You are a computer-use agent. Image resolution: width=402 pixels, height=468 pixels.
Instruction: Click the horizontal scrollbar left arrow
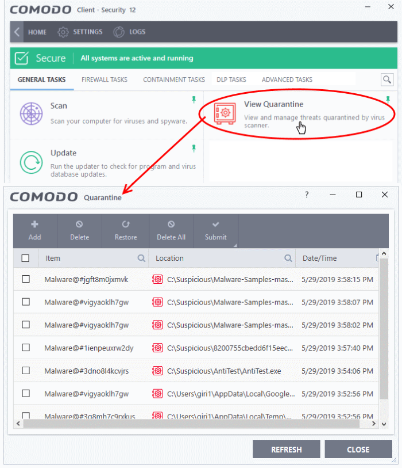[18, 424]
